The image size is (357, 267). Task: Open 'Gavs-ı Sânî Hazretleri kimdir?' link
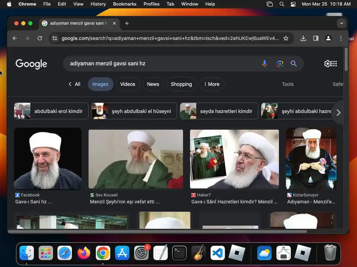pyautogui.click(x=234, y=202)
